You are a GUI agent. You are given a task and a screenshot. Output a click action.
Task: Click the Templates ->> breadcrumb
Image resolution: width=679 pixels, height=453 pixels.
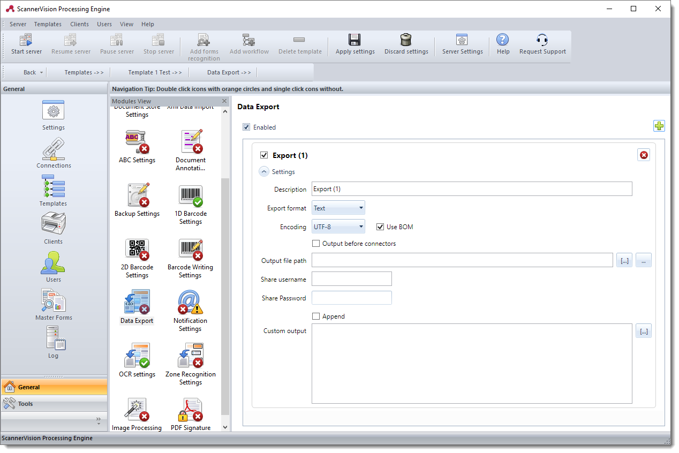pyautogui.click(x=84, y=73)
